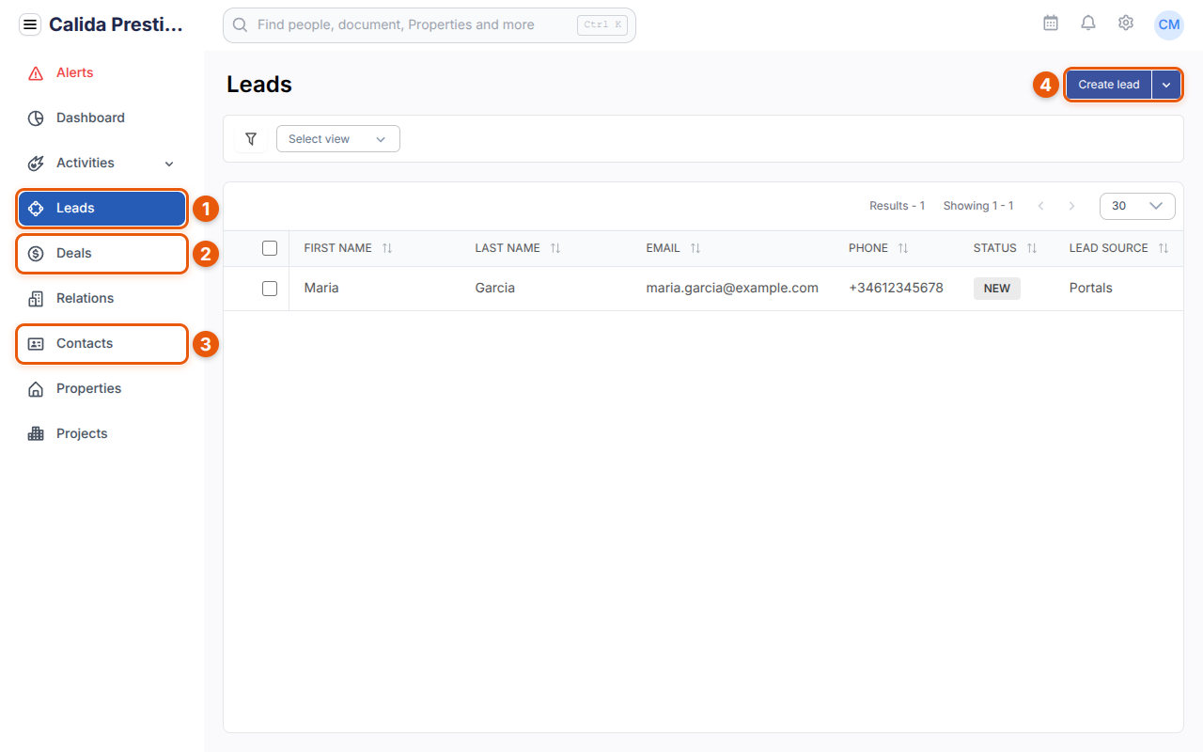Click the filter funnel icon

[251, 139]
